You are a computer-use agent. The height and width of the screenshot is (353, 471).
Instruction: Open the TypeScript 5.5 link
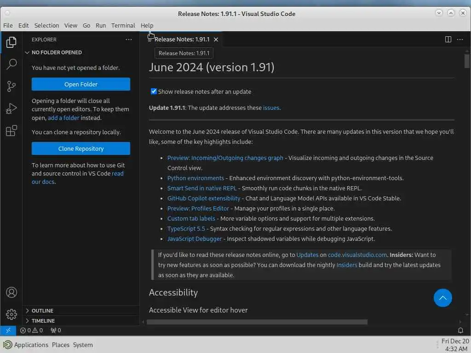tap(186, 228)
